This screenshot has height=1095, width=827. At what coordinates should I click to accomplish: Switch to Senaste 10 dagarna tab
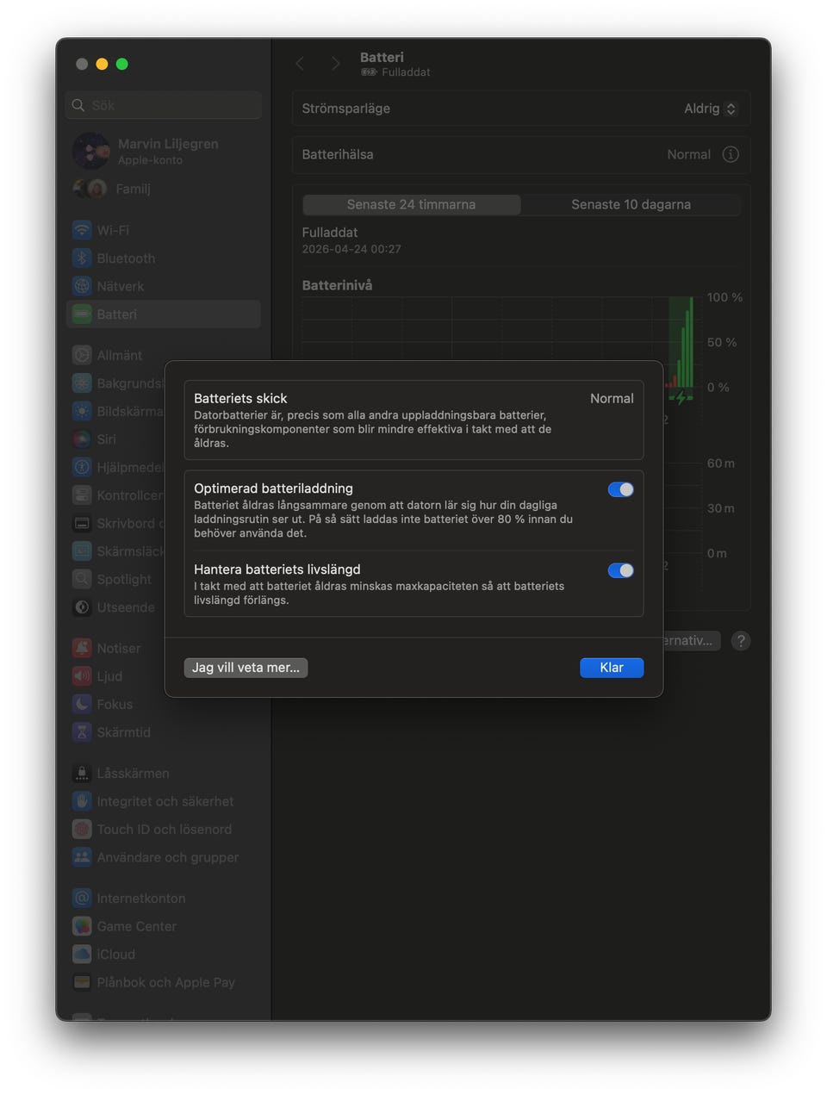631,204
